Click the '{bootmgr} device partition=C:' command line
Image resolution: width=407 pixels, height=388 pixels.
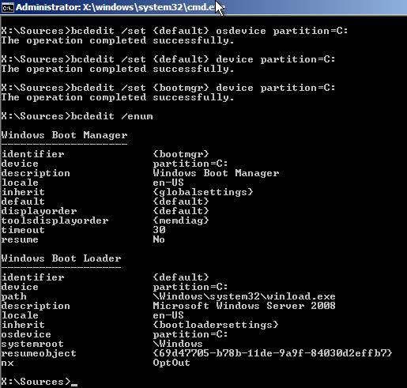[x=168, y=88]
